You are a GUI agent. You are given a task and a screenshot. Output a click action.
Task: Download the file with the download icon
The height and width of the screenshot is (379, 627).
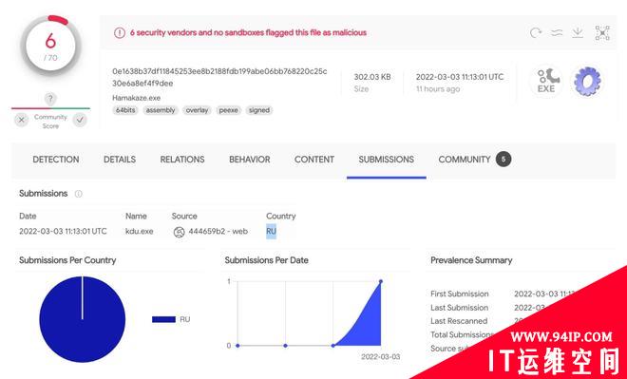(577, 32)
